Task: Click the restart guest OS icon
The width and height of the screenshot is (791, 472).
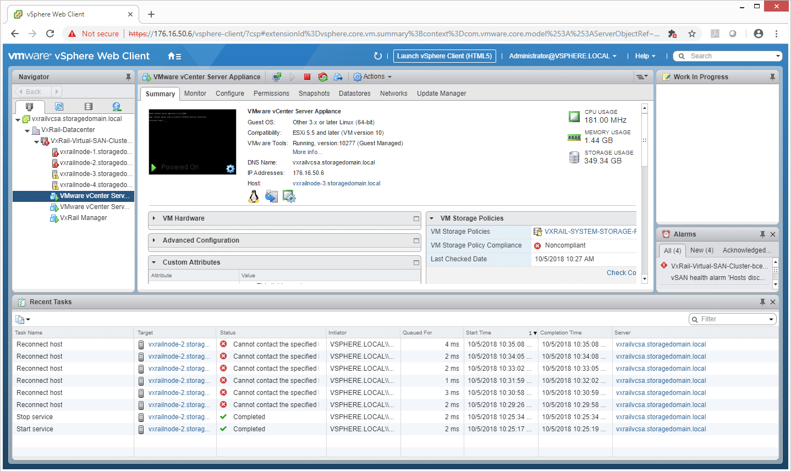Action: 323,77
